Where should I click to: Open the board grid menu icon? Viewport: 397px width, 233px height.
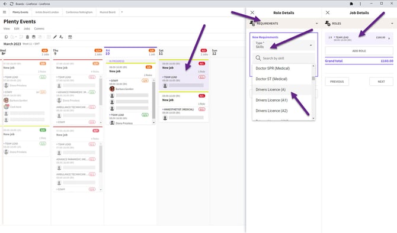[4, 12]
